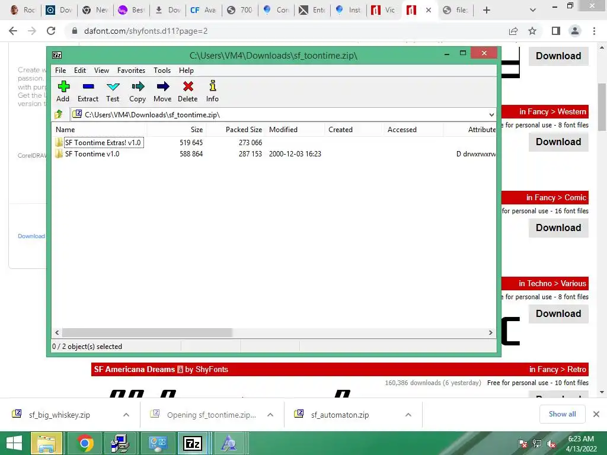Expand the 7-Zip address path dropdown

tap(491, 114)
